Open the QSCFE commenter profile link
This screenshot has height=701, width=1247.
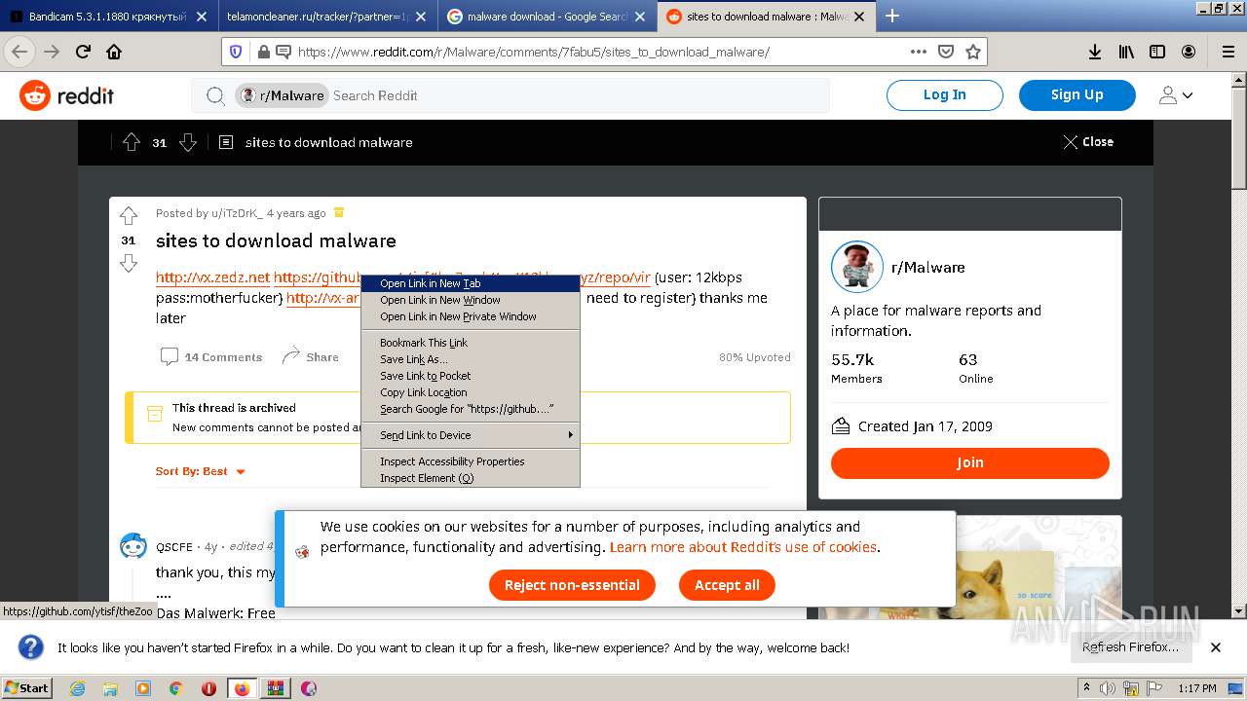(x=174, y=547)
